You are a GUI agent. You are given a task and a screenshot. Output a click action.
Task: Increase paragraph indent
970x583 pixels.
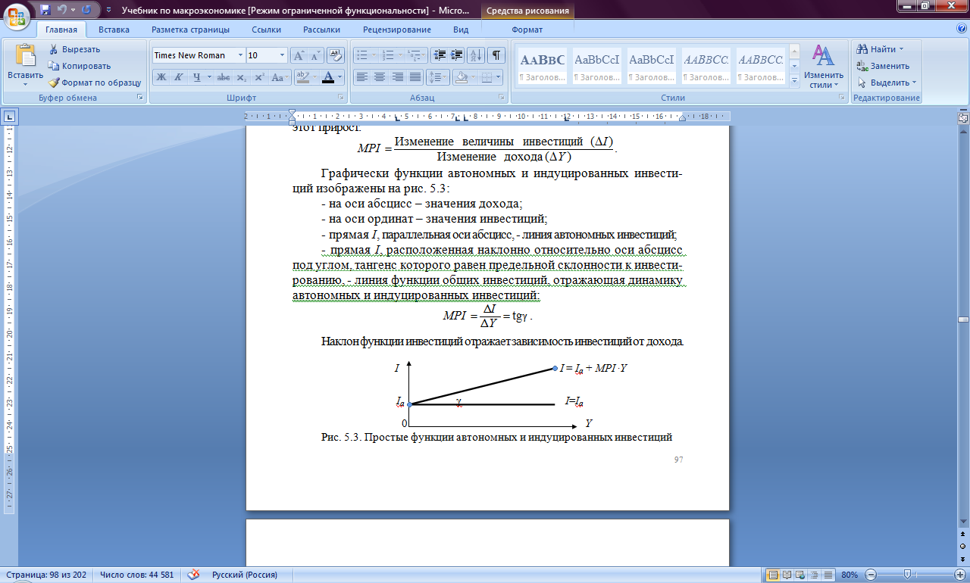(456, 55)
